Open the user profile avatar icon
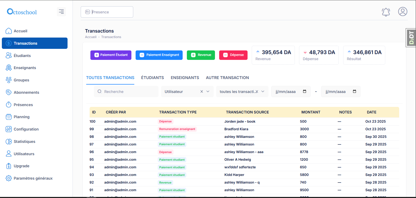This screenshot has width=416, height=198. click(x=403, y=12)
